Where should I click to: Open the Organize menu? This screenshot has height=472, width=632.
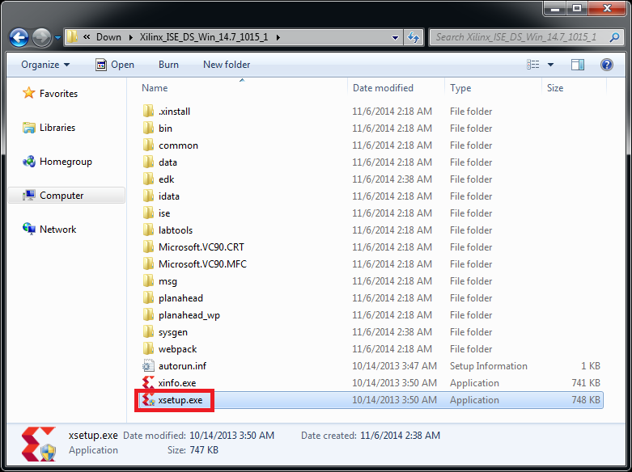coord(45,65)
